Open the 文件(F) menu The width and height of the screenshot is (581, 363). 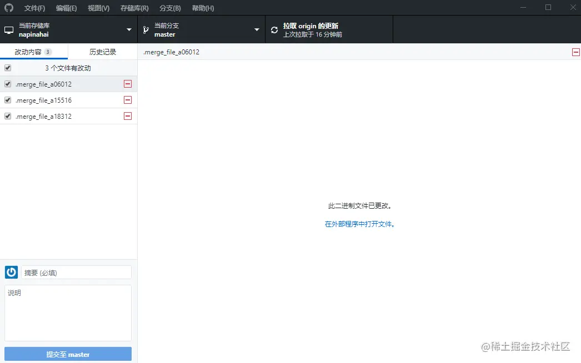[x=34, y=8]
